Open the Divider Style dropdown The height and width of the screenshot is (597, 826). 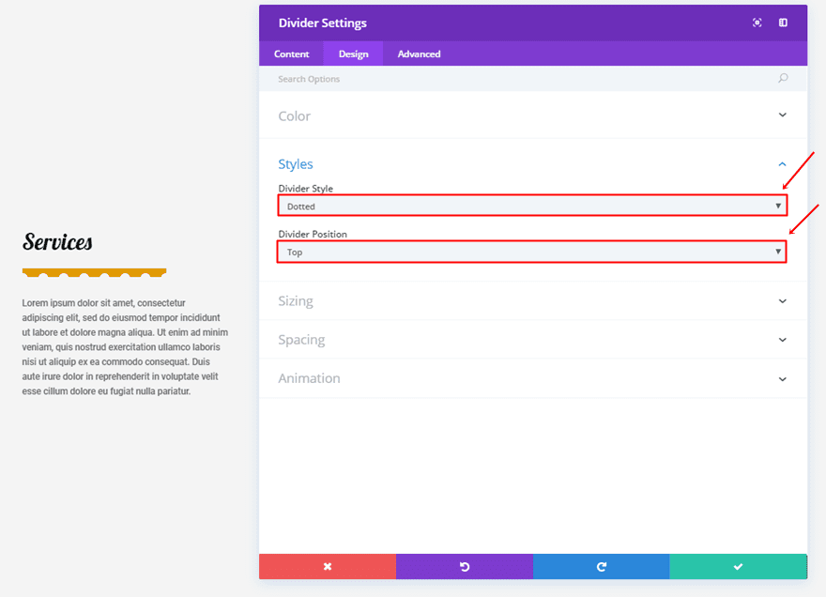(531, 206)
